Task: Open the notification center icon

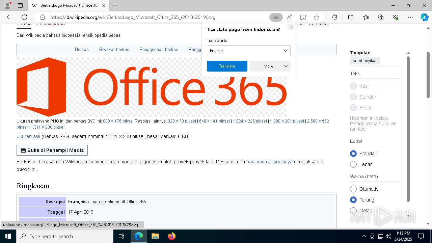Action: 421,236
